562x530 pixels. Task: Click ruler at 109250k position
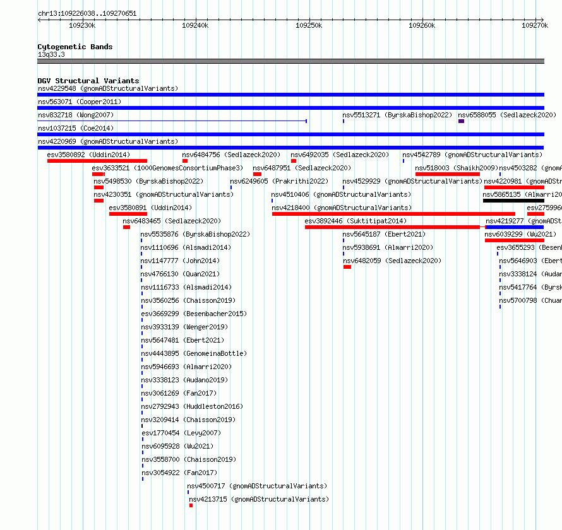coord(309,25)
